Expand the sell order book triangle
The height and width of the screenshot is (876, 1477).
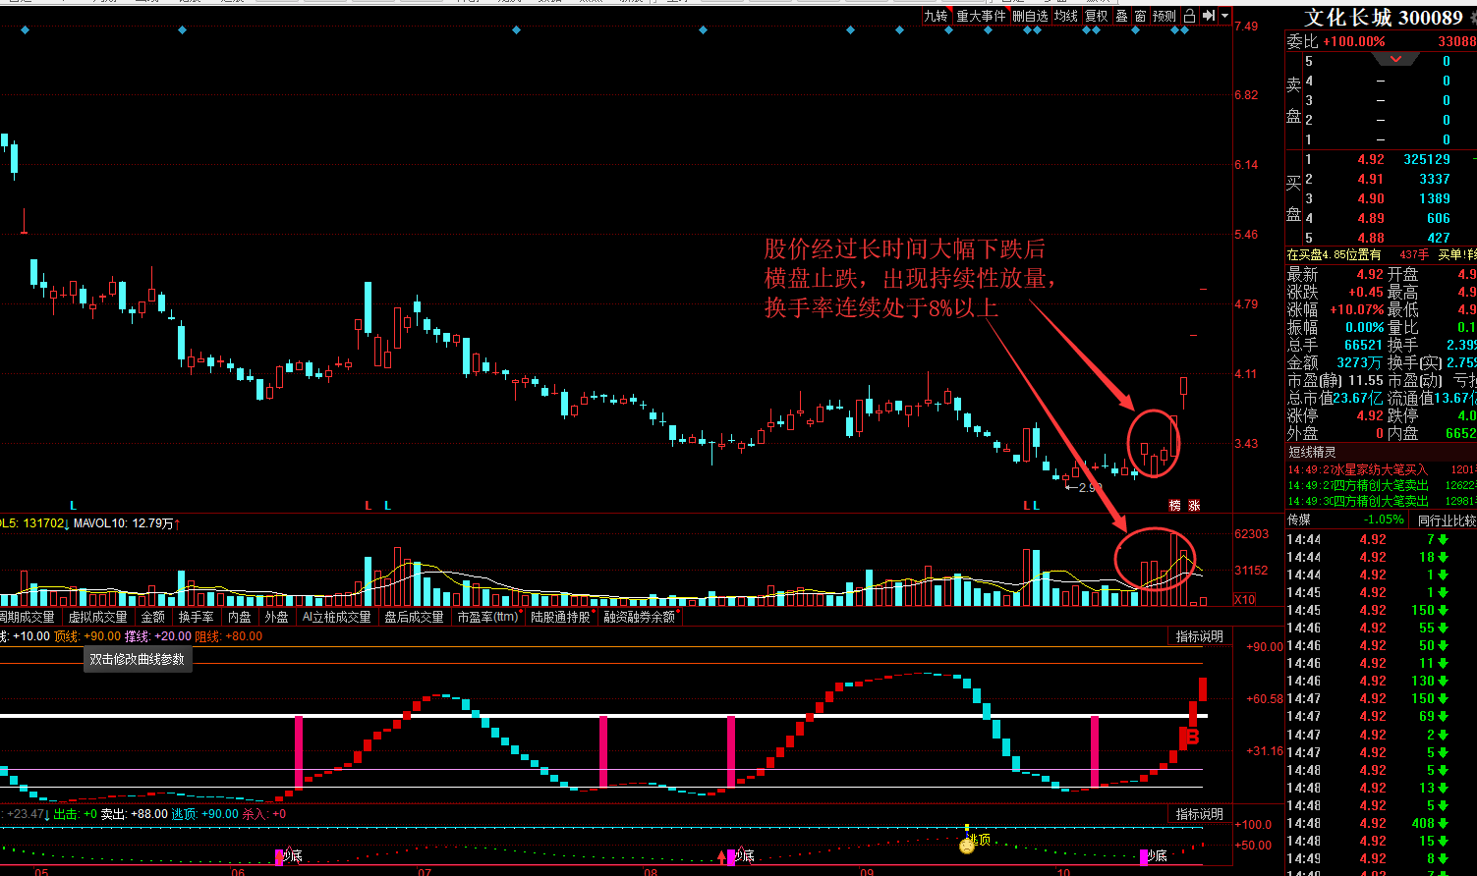pos(1395,60)
